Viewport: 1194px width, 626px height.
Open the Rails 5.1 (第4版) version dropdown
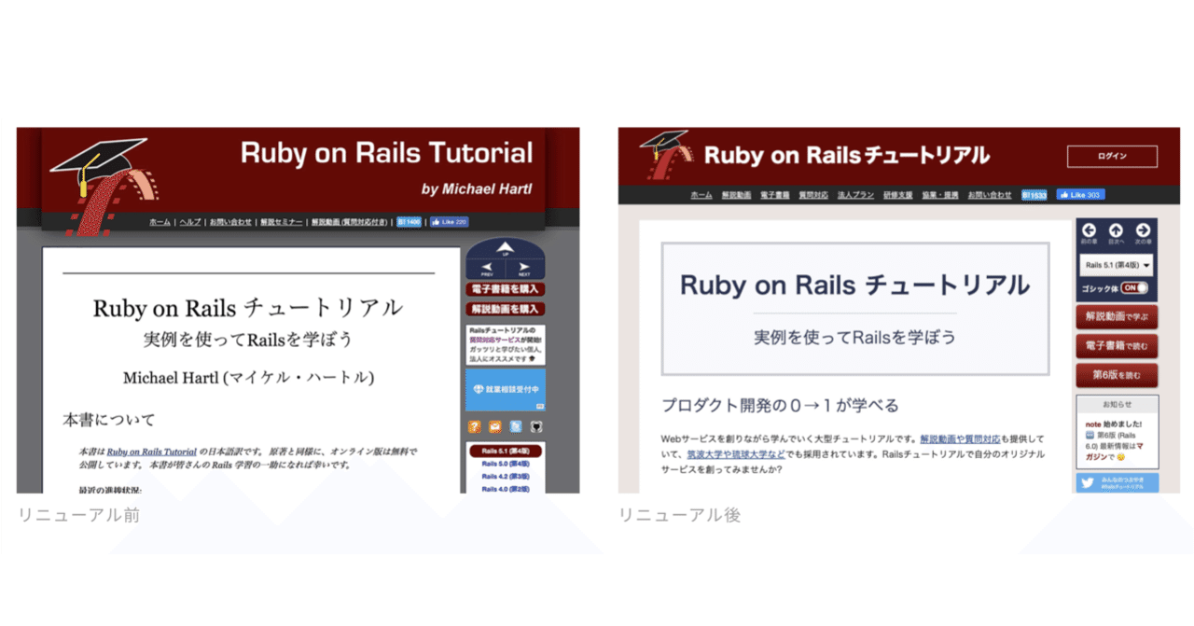click(x=1117, y=265)
